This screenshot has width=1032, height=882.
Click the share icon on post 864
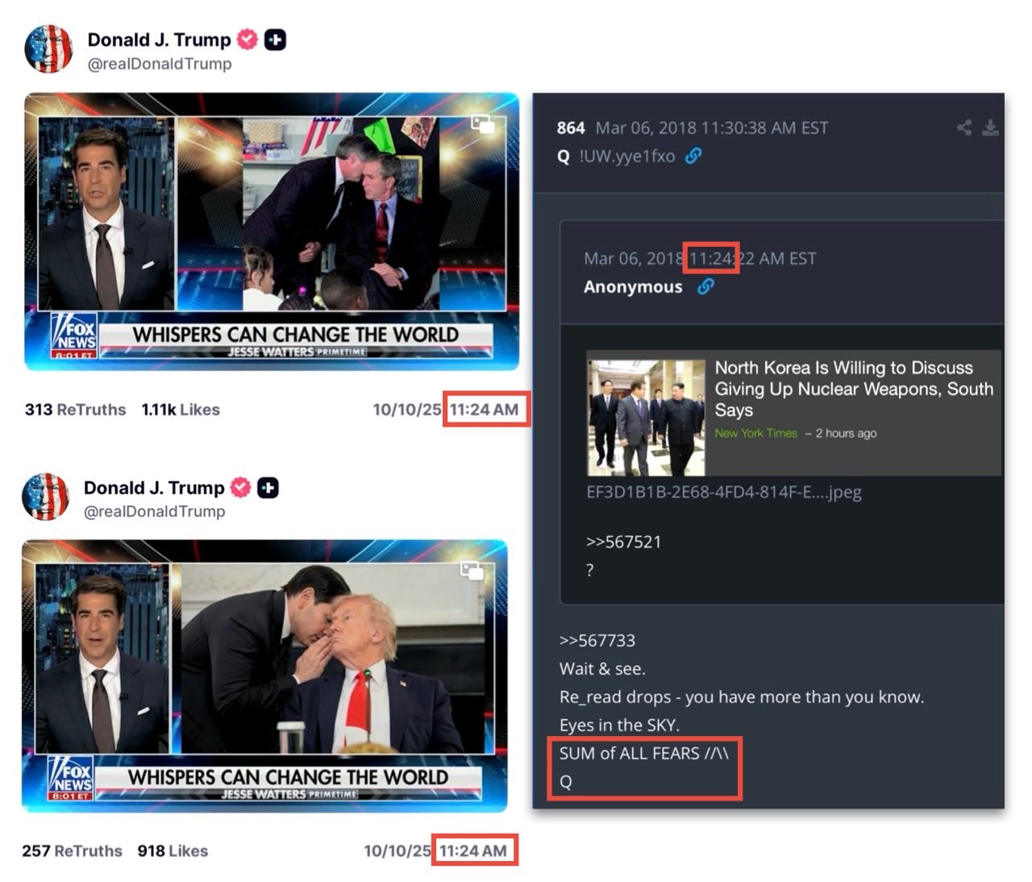coord(963,127)
